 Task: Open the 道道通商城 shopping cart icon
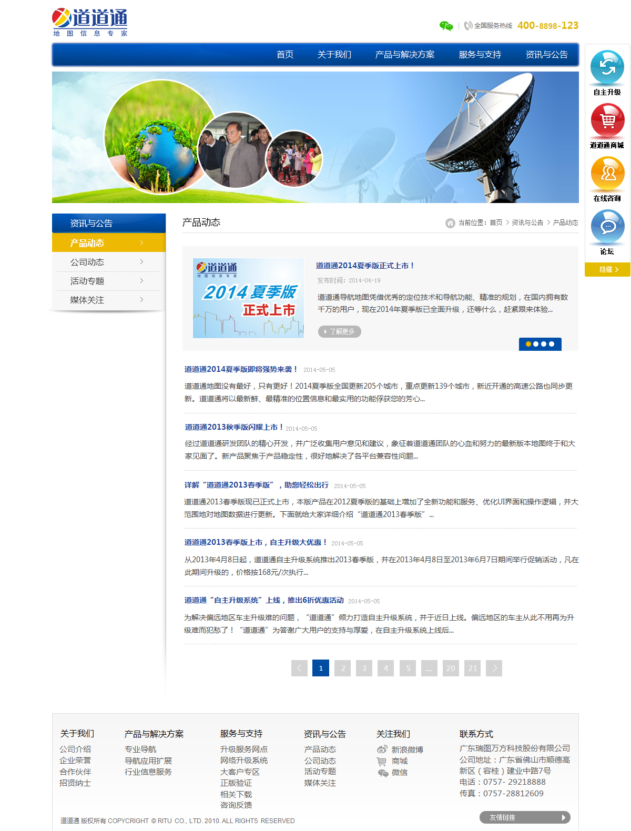[x=607, y=120]
